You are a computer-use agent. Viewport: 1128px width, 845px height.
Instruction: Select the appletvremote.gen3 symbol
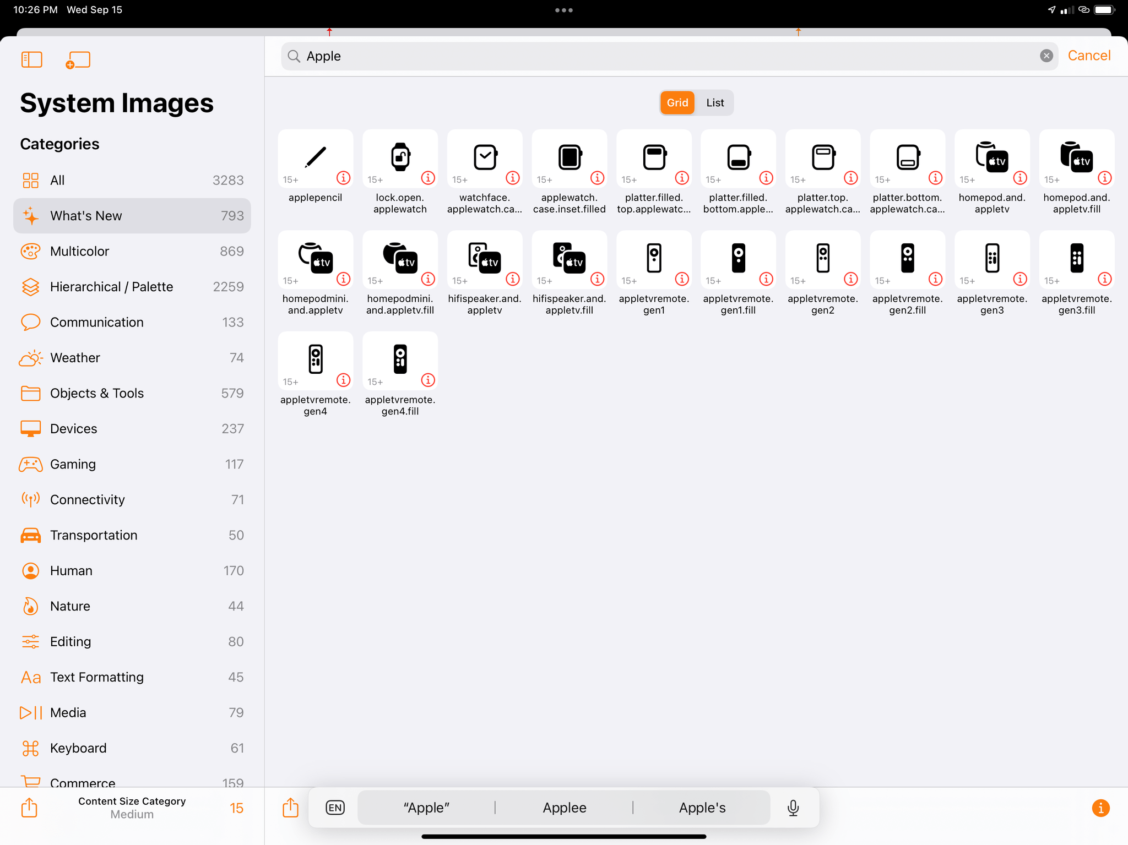coord(992,259)
